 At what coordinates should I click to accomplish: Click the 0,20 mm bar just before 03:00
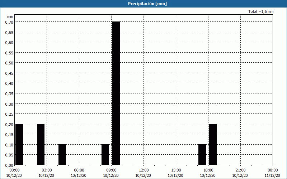41,144
